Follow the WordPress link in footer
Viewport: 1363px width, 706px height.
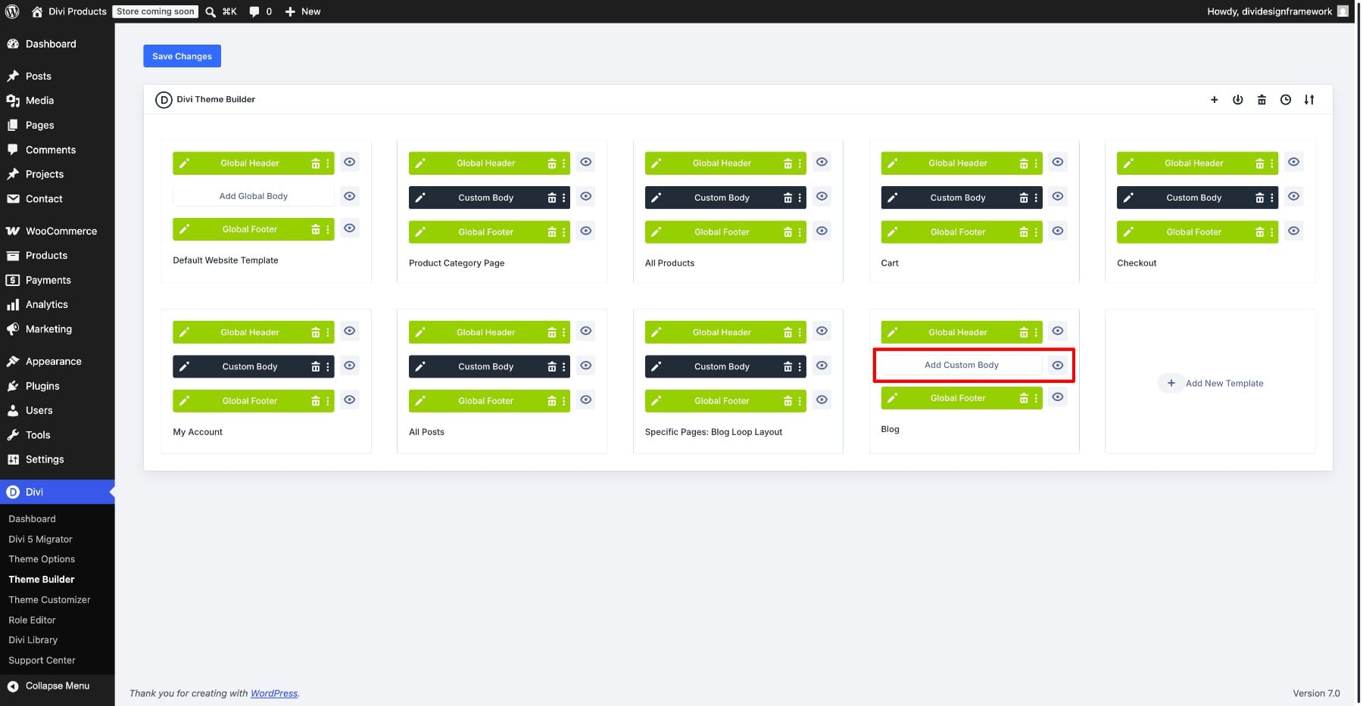click(274, 693)
